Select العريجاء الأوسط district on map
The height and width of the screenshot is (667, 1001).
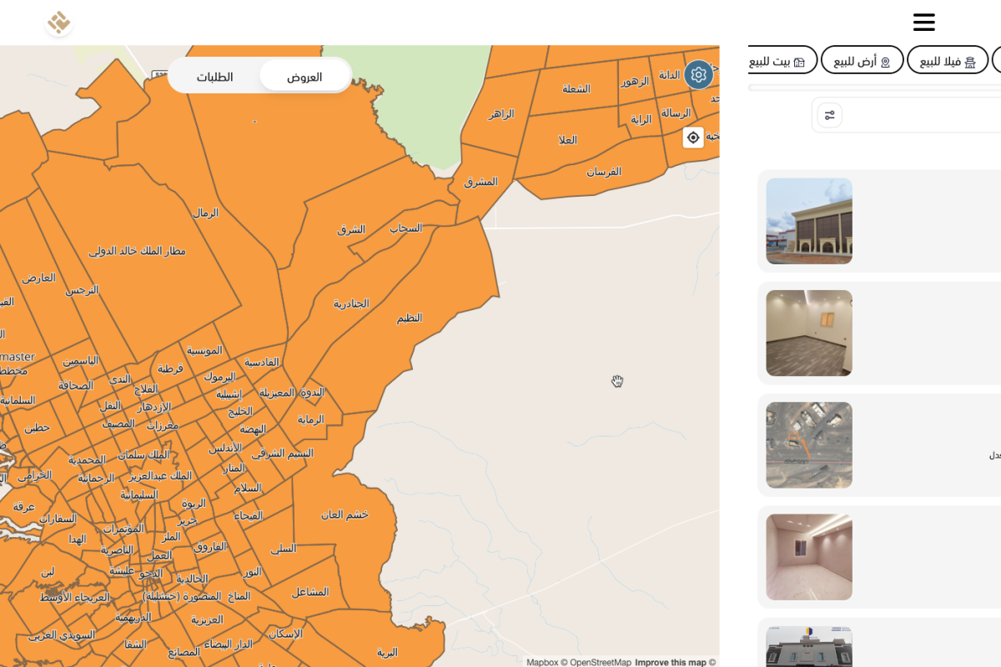[x=74, y=597]
